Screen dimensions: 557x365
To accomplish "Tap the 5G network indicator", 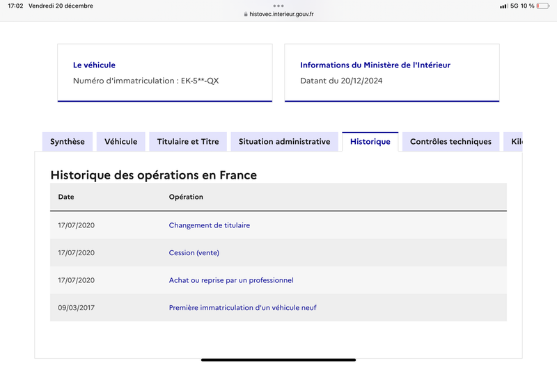I will point(515,6).
